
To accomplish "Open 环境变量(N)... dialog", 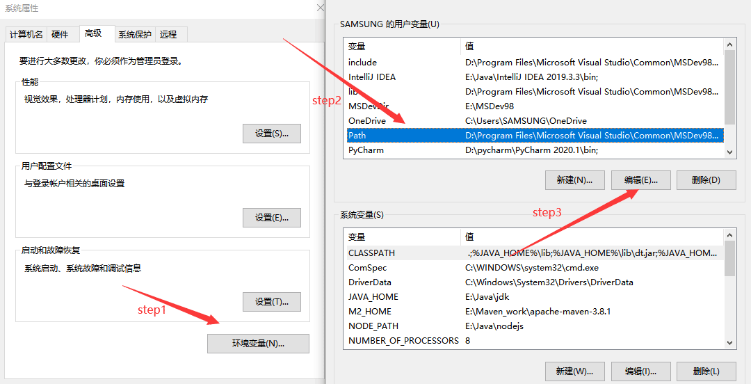I will [258, 343].
